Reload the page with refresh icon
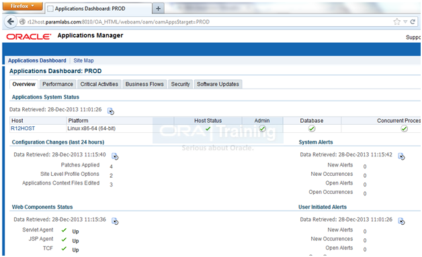This screenshot has height=257, width=422. [x=413, y=21]
